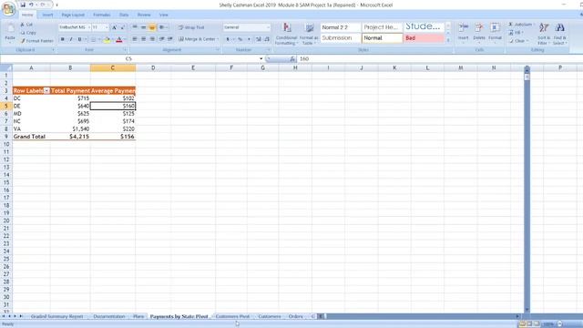This screenshot has height=328, width=583.
Task: Toggle align text left
Action: pyautogui.click(x=135, y=39)
